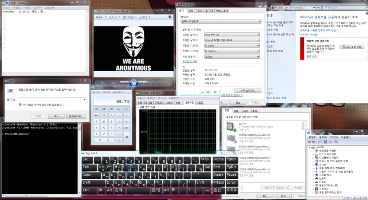368x200 pixels.
Task: Click 찾아보기 button in Run dialog
Action: (x=76, y=116)
